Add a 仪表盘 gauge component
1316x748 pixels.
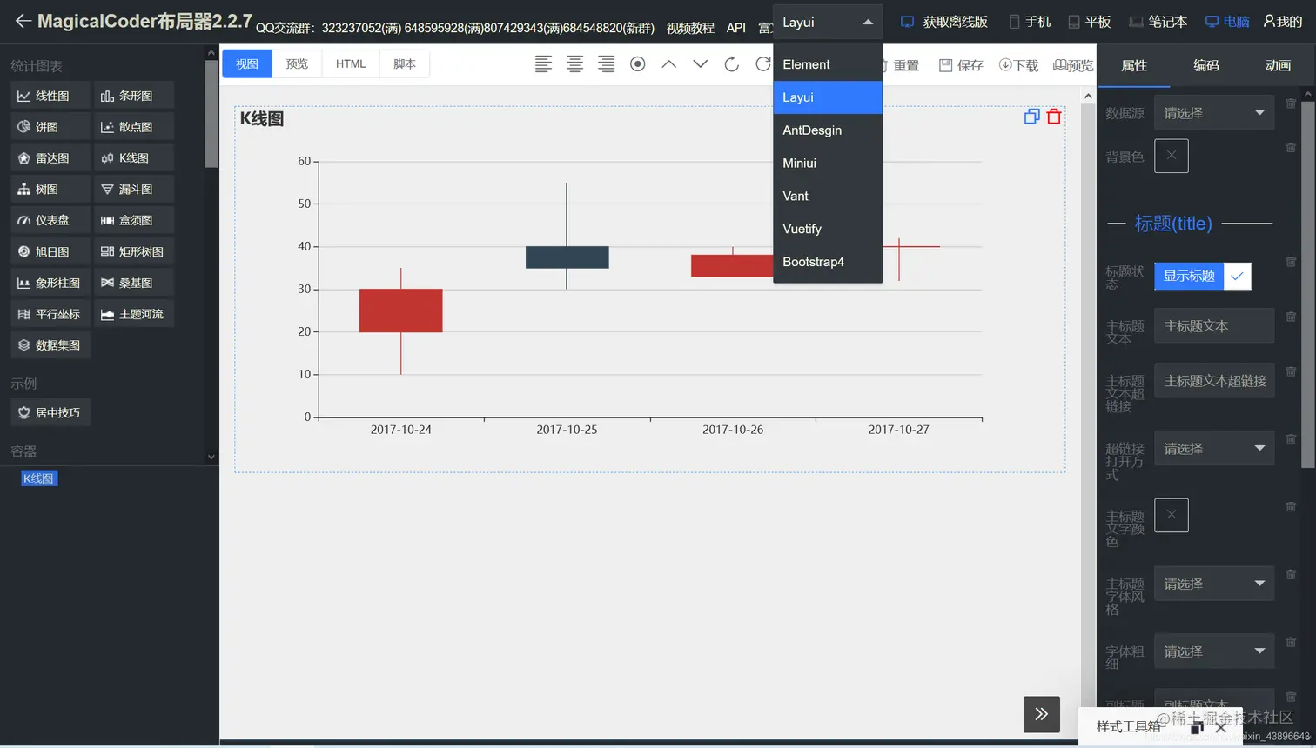click(50, 220)
